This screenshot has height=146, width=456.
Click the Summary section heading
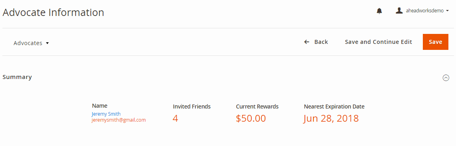pyautogui.click(x=17, y=77)
